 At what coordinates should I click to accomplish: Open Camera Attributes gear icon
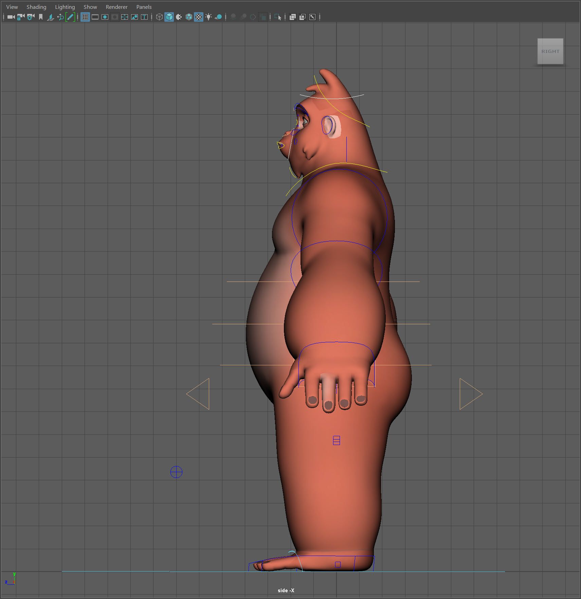pos(31,17)
